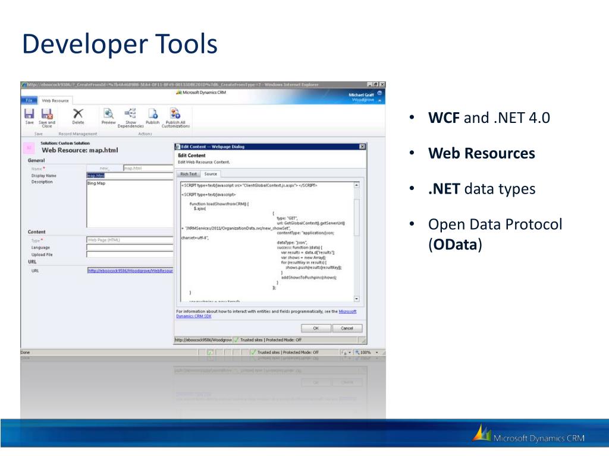609x456 pixels.
Task: Click the Show Dependencies icon
Action: click(x=130, y=113)
